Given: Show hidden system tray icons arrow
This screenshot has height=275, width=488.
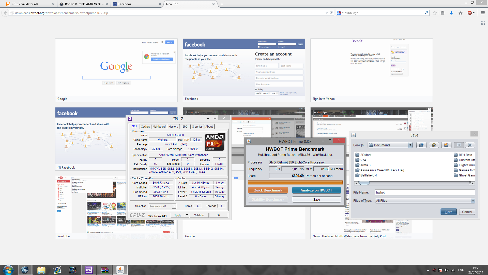Looking at the screenshot, I should pos(428,270).
